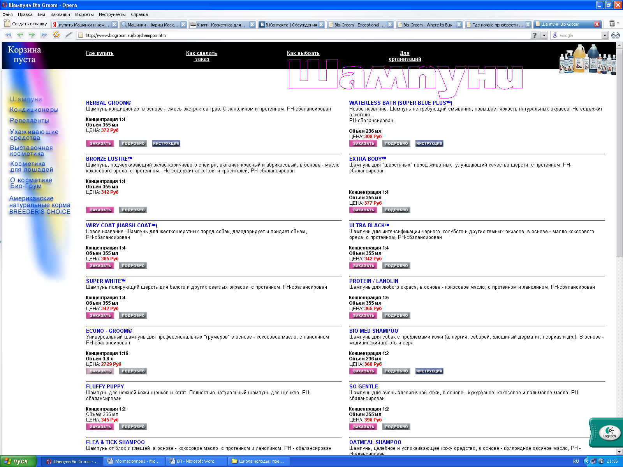Open the Кондиционеры sidebar link
The image size is (623, 467).
click(x=34, y=110)
